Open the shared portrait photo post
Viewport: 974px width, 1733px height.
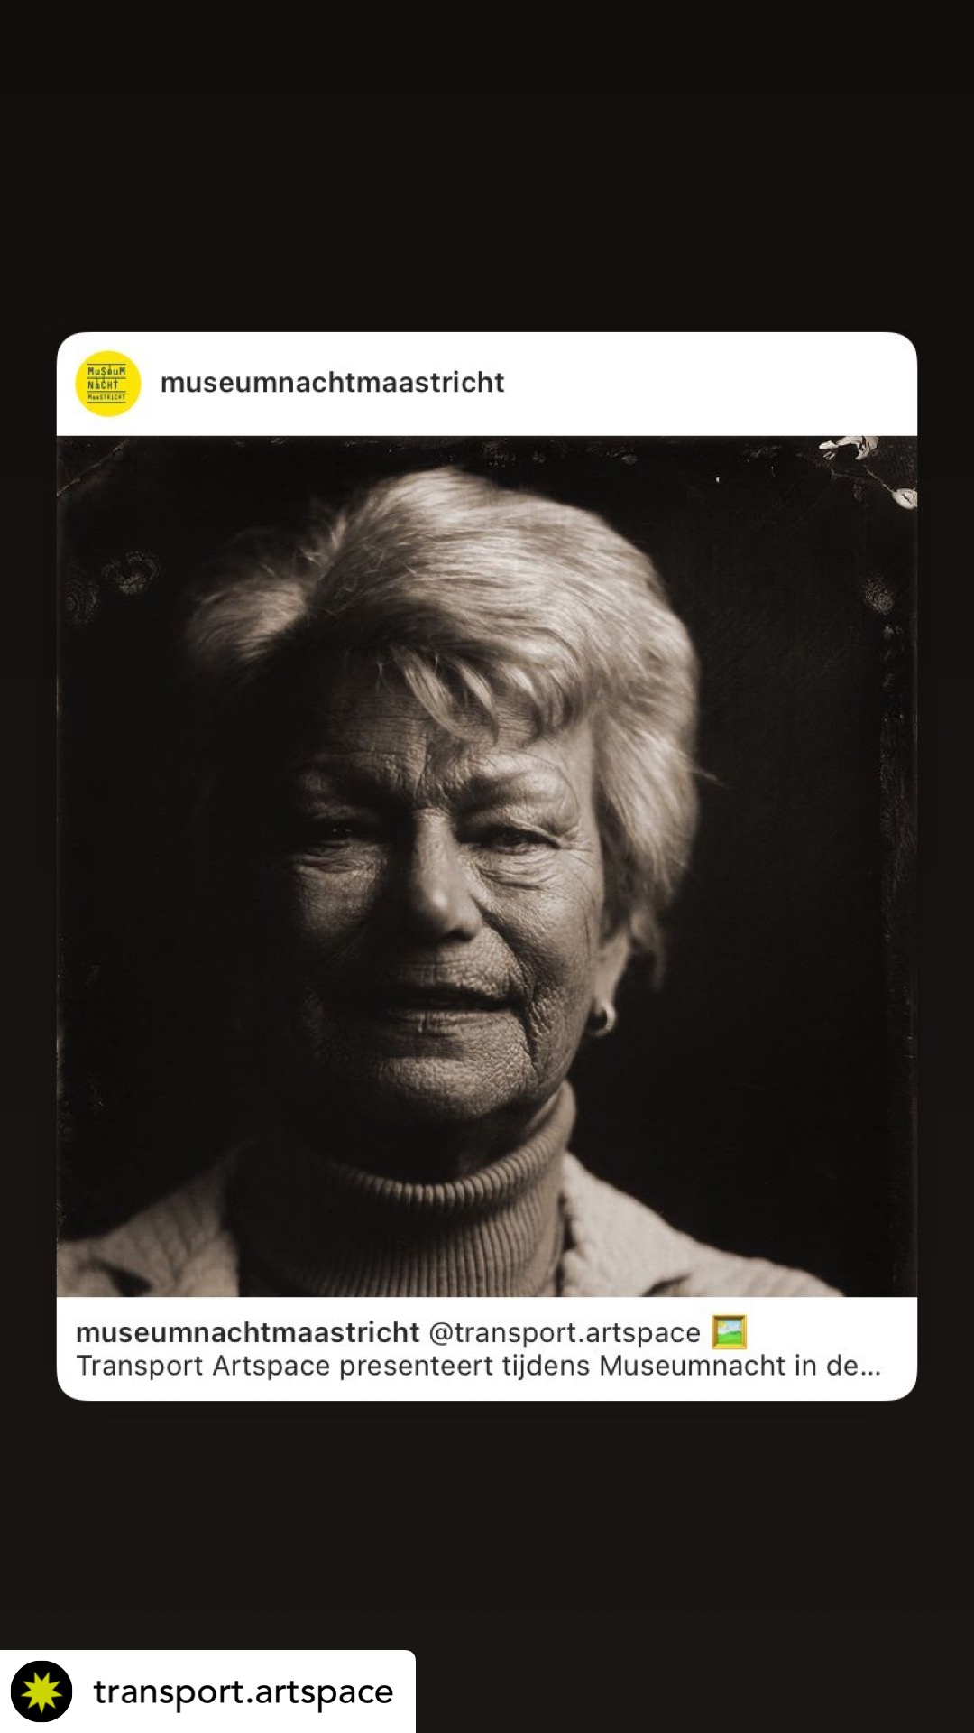click(487, 866)
